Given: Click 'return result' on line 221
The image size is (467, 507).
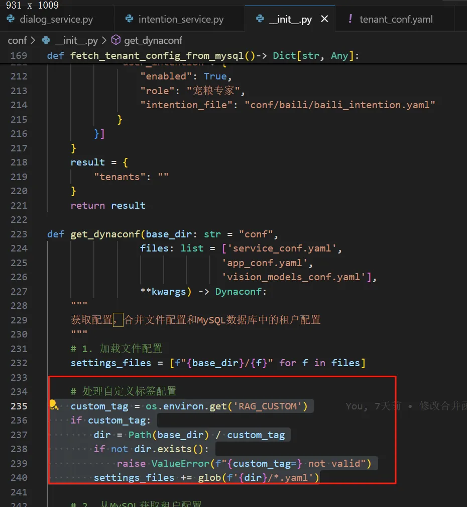Looking at the screenshot, I should point(108,206).
